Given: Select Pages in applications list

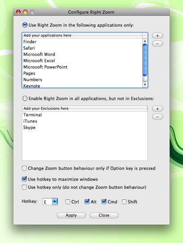Looking at the screenshot, I should pyautogui.click(x=83, y=74).
